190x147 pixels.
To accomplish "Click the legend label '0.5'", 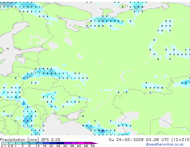I will pyautogui.click(x=10, y=146).
